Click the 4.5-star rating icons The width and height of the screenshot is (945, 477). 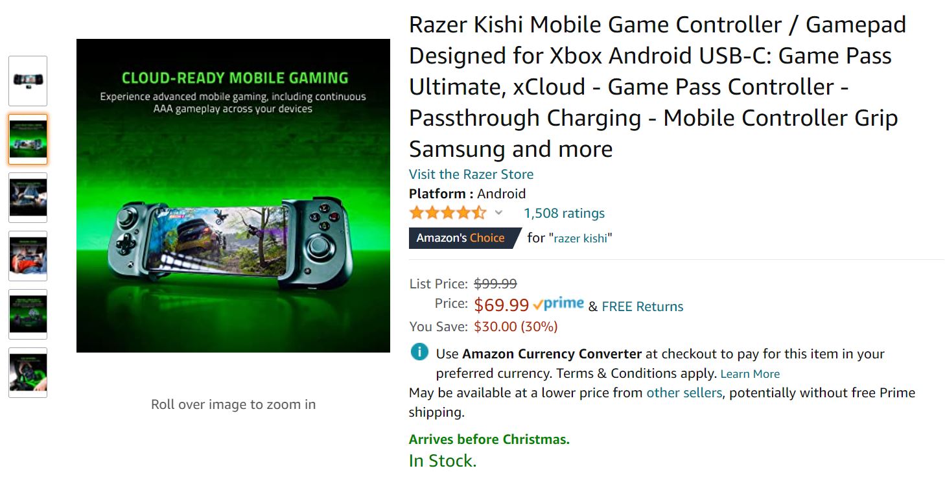[x=447, y=213]
